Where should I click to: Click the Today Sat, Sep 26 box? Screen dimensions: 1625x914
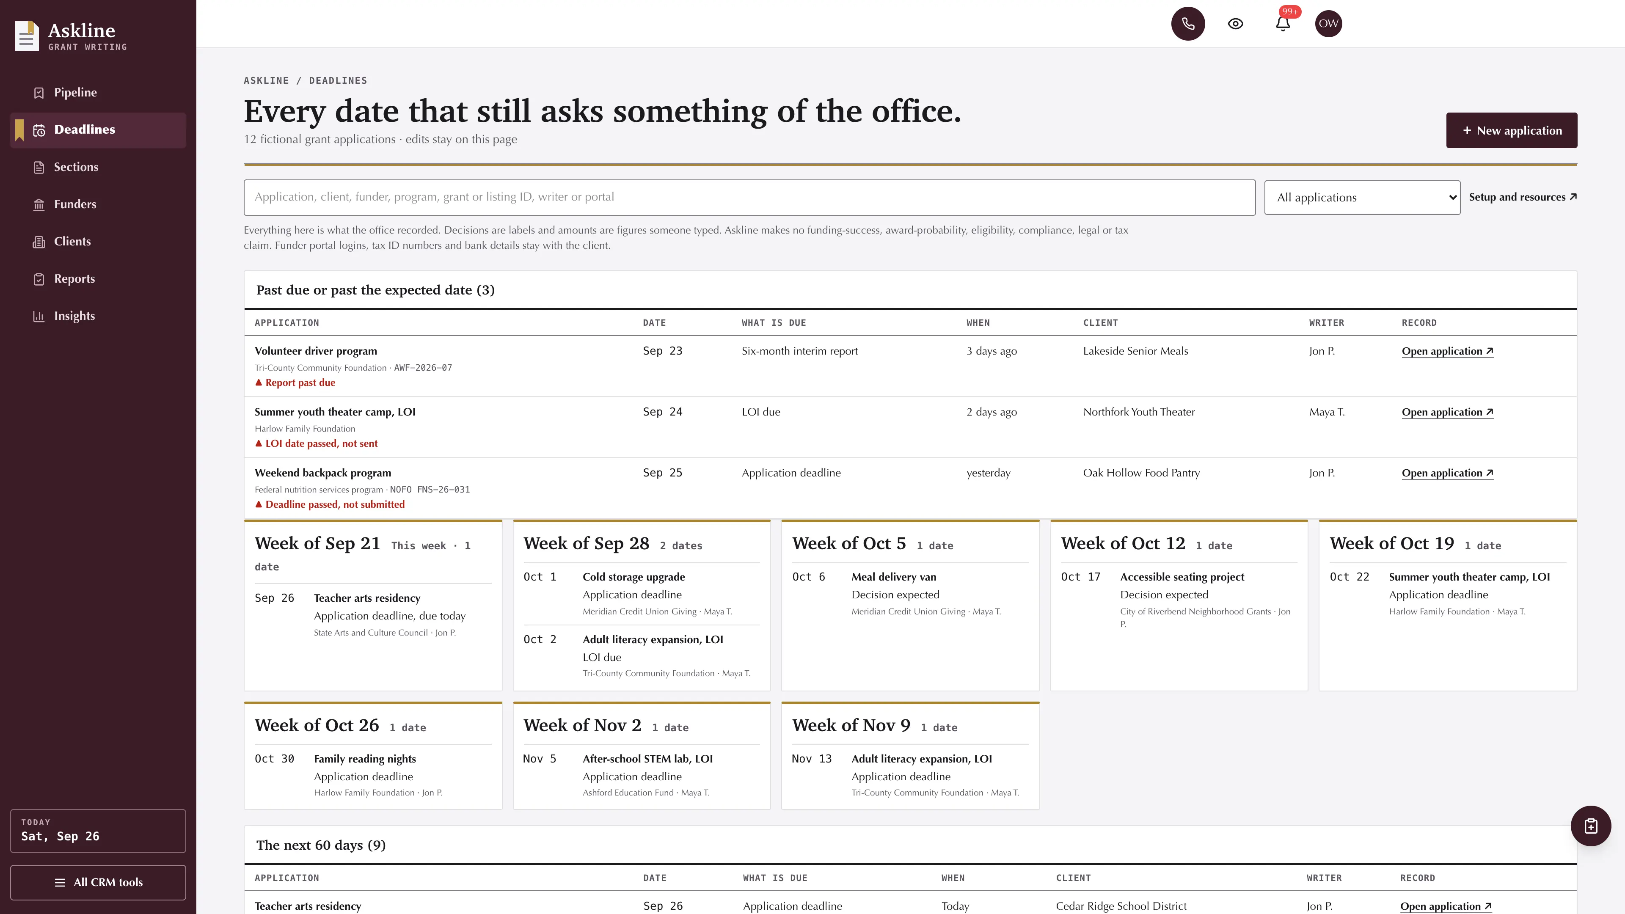click(x=98, y=831)
